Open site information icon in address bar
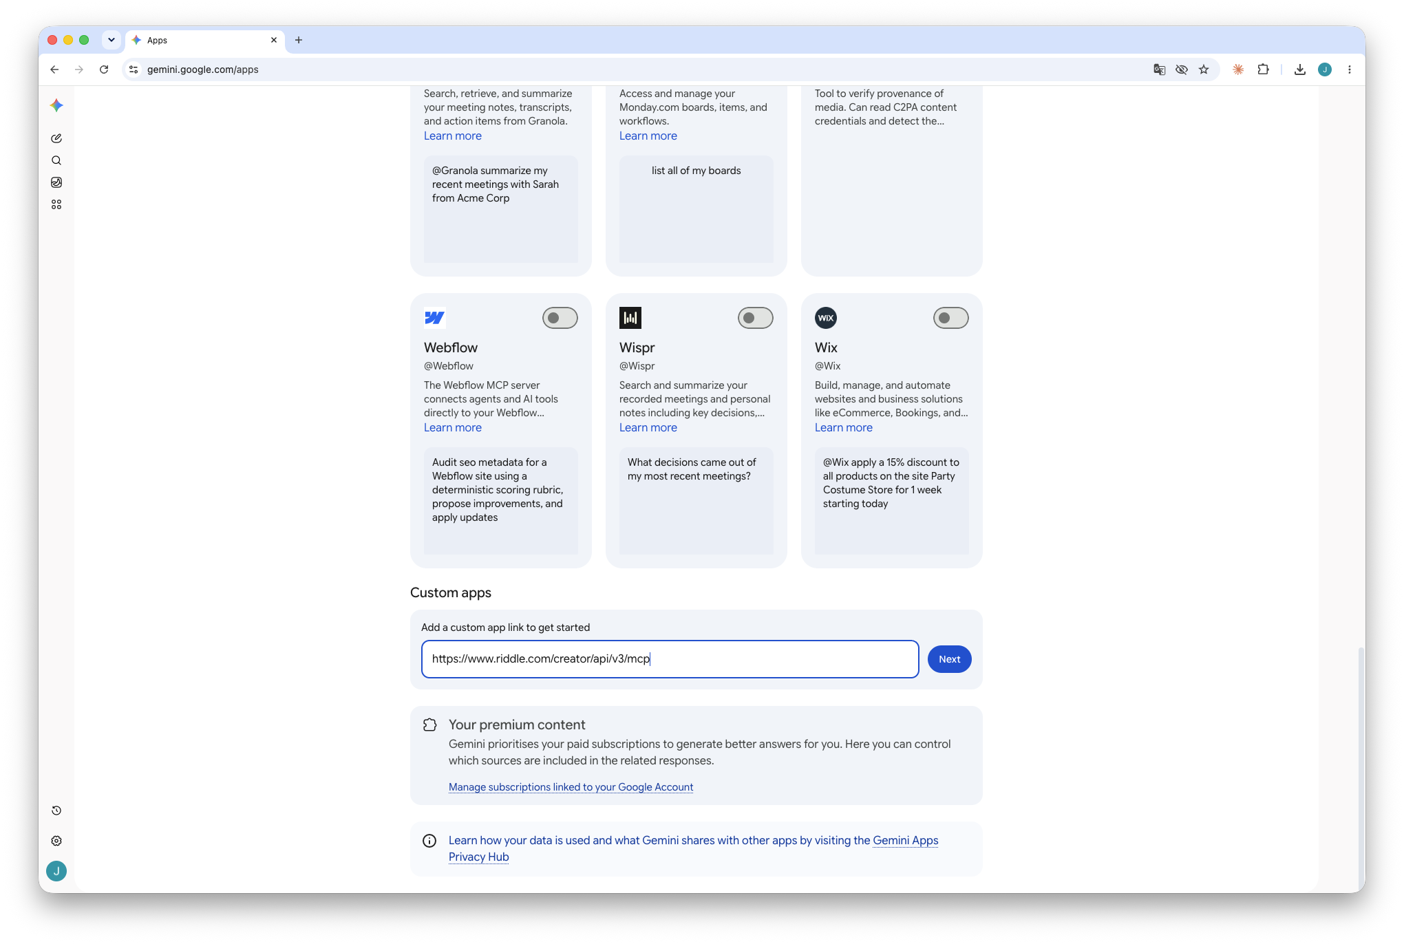Screen dimensions: 1404x944 click(134, 69)
